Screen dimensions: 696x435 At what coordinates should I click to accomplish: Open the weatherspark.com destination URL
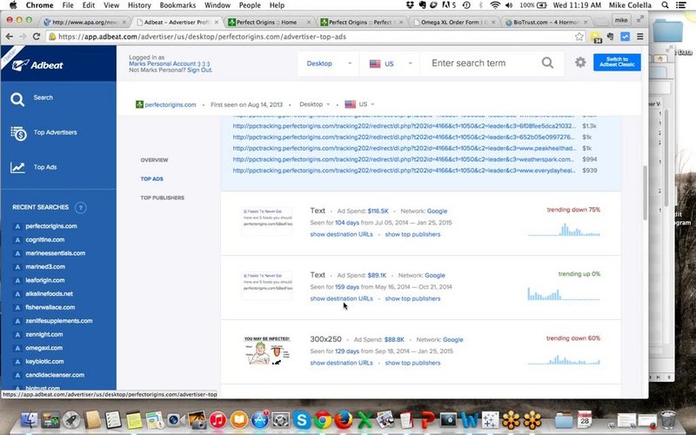[404, 159]
